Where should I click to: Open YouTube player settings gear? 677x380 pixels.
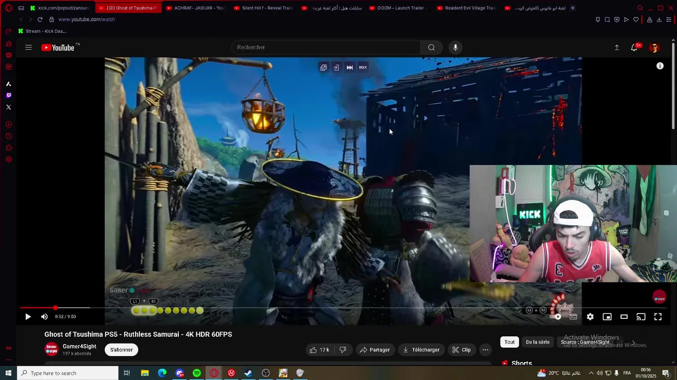click(x=590, y=317)
